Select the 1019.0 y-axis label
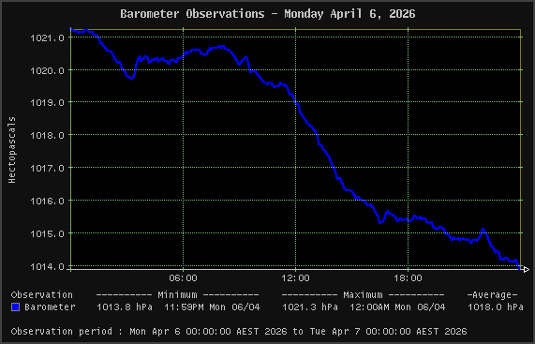 click(47, 103)
